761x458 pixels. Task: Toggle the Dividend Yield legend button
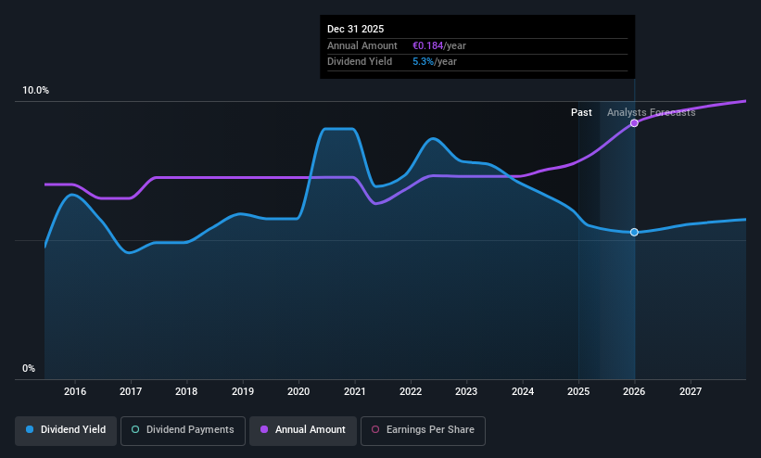(66, 430)
